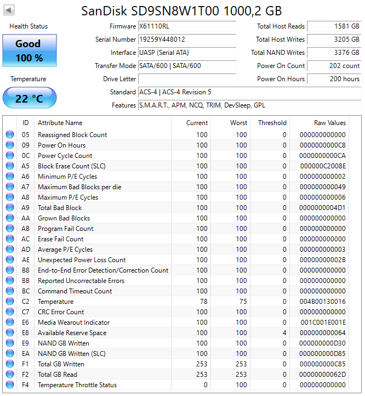This screenshot has height=396, width=365.
Task: Select the Unexpected Power Loss Count attribute name
Action: [82, 260]
